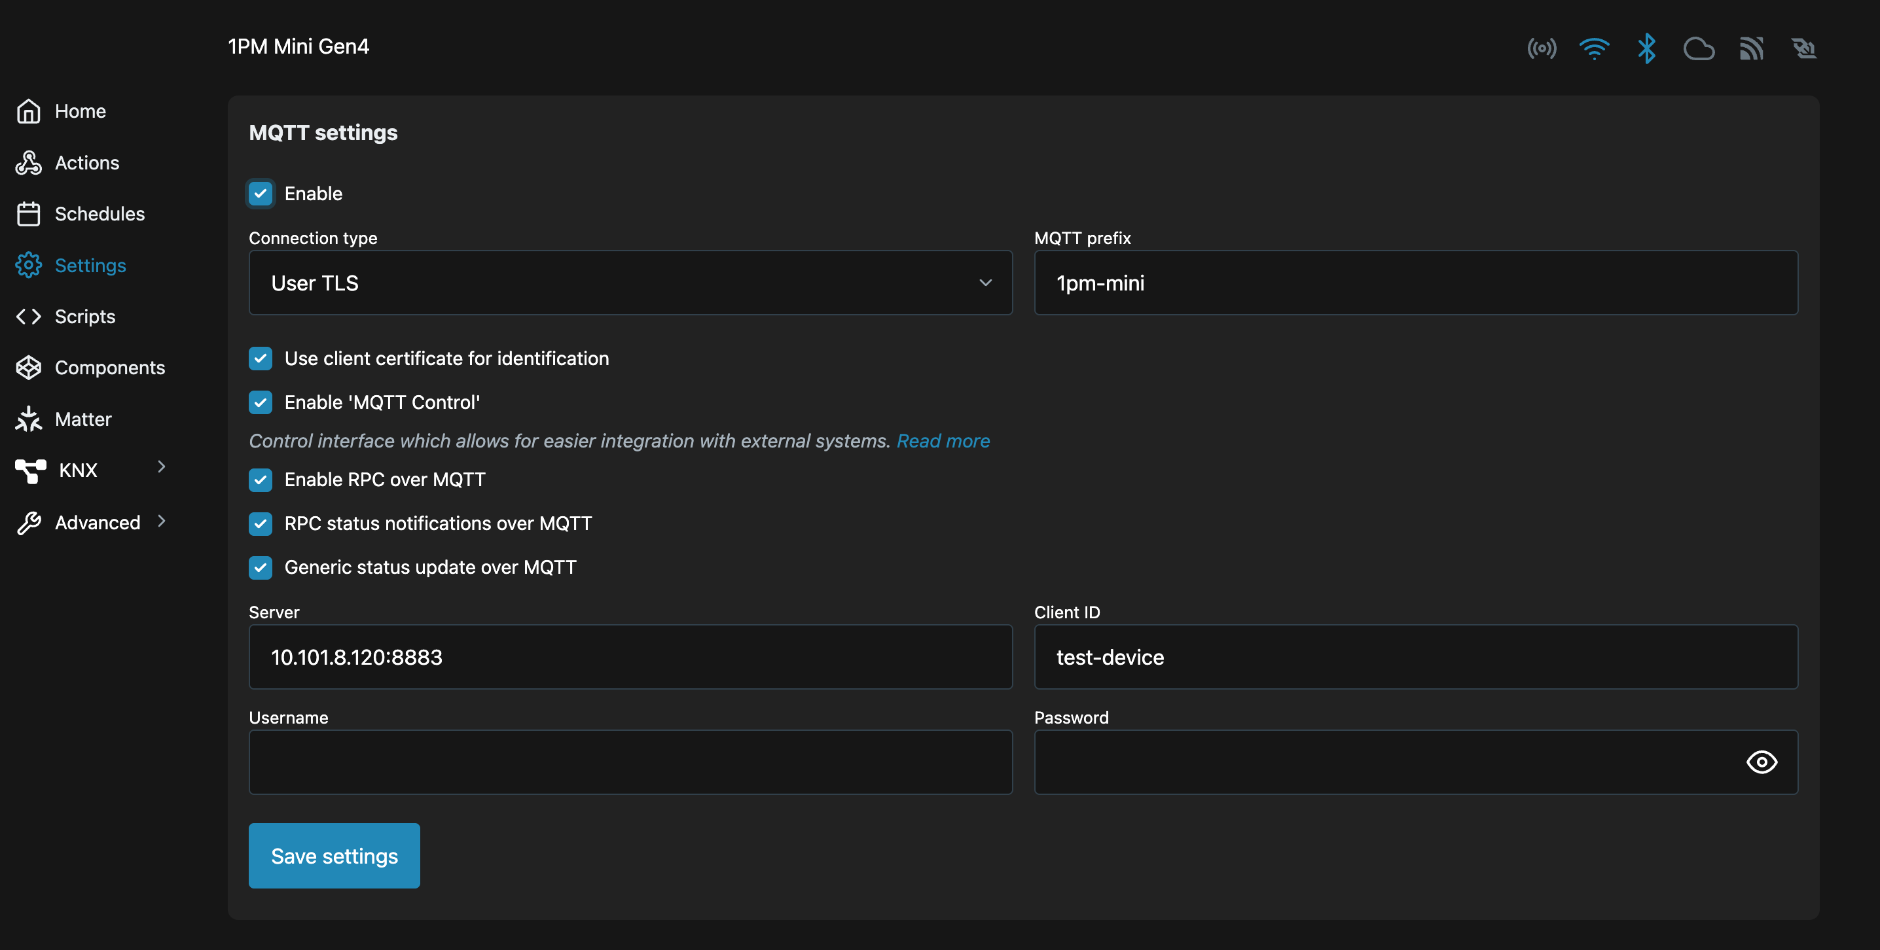Open the Connection type dropdown
Viewport: 1880px width, 950px height.
(x=629, y=283)
